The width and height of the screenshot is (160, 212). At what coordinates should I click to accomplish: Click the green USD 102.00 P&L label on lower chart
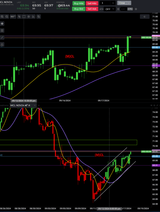(x=146, y=151)
